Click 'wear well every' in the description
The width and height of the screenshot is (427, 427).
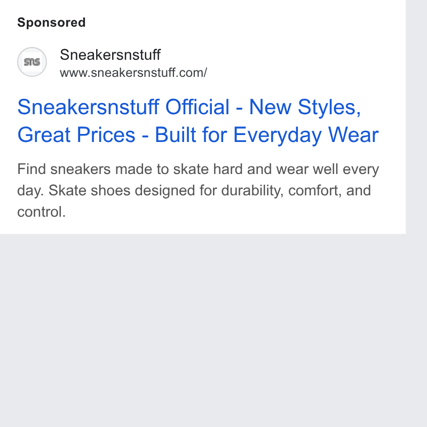328,169
